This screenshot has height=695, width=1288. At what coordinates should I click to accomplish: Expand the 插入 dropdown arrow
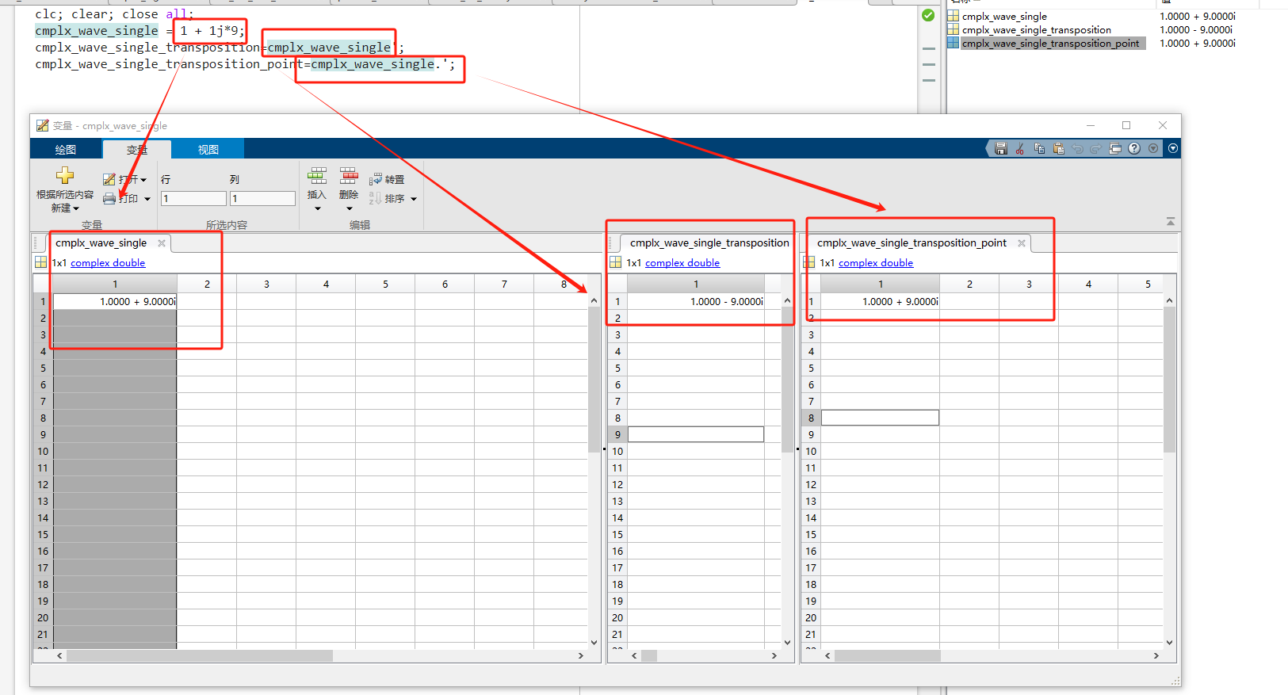(318, 209)
